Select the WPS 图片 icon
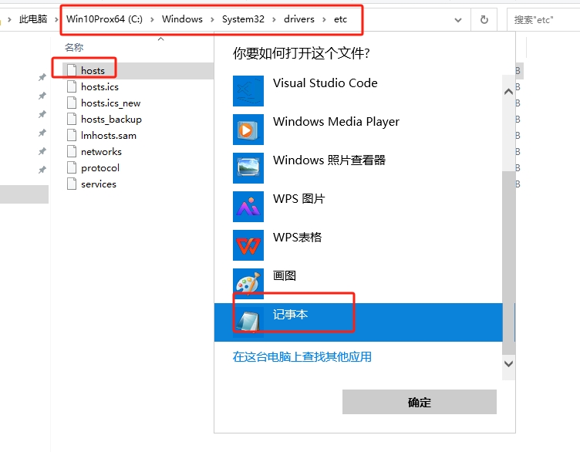 point(248,207)
